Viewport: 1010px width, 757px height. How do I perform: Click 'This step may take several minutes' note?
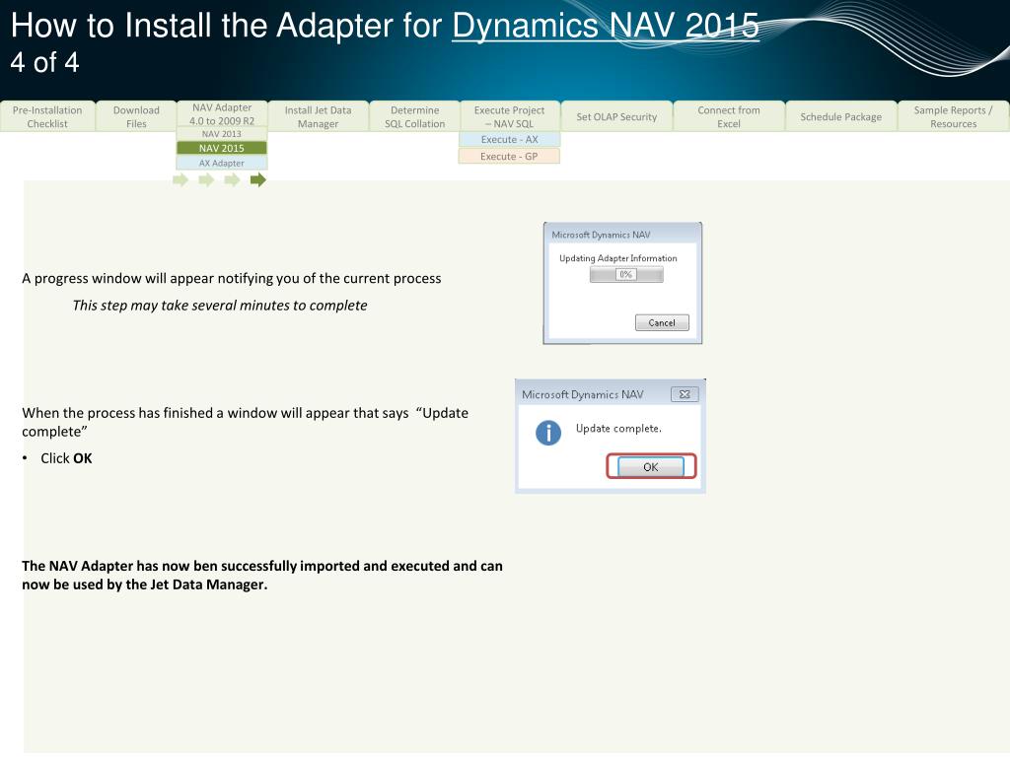(x=220, y=306)
